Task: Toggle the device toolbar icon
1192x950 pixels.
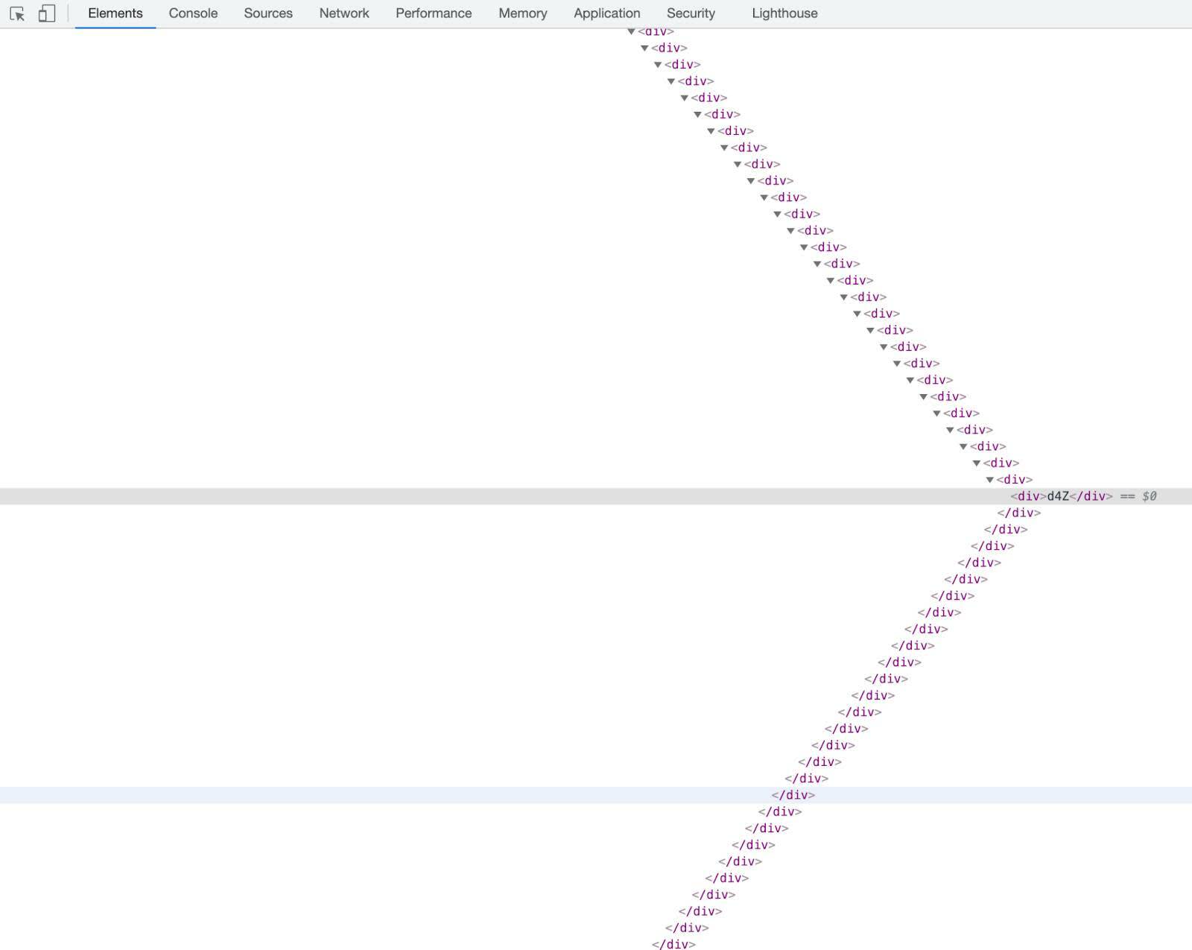Action: coord(46,13)
